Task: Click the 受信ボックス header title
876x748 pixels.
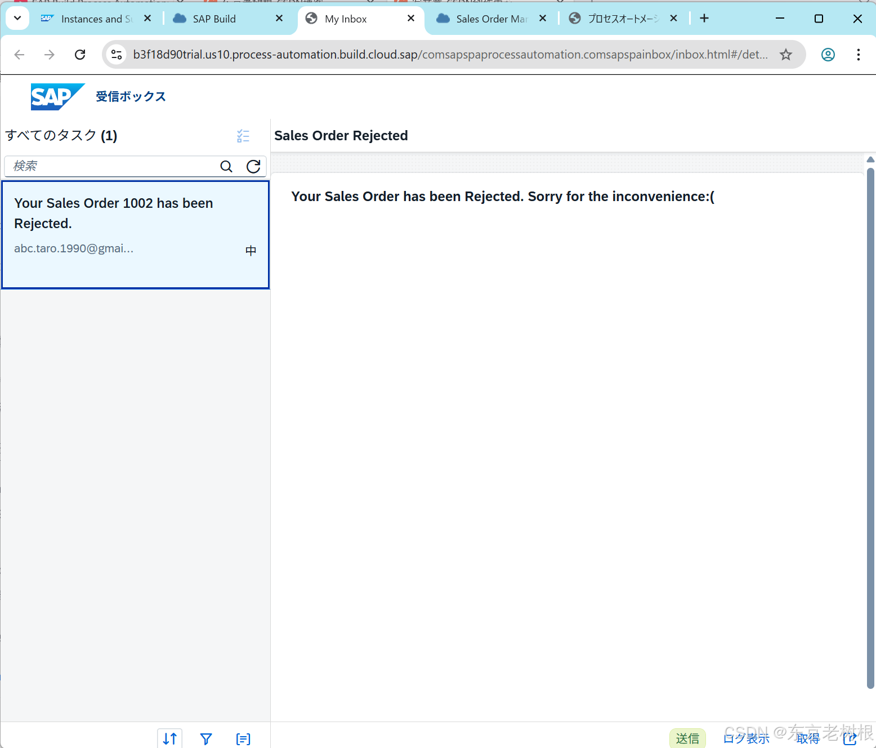Action: coord(131,97)
